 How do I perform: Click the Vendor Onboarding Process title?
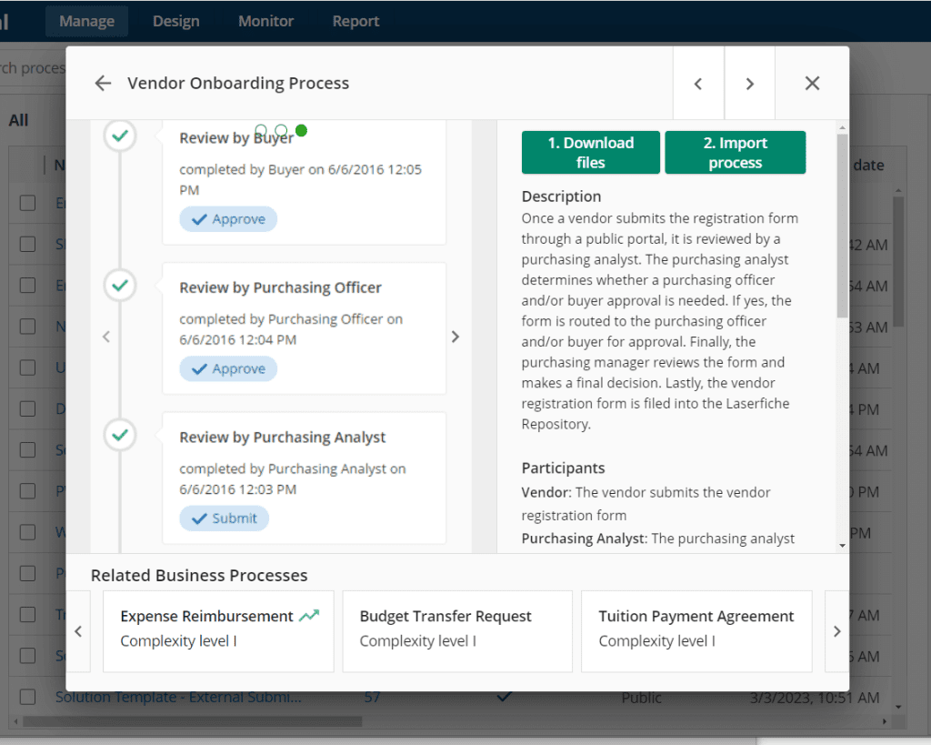[238, 83]
